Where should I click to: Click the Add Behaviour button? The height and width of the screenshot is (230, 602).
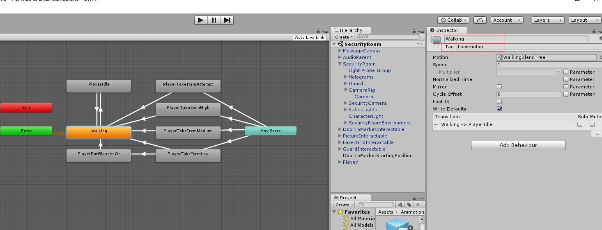(518, 145)
